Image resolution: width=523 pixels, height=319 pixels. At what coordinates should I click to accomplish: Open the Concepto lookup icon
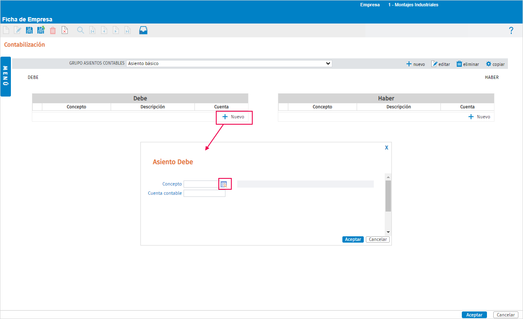tap(224, 184)
